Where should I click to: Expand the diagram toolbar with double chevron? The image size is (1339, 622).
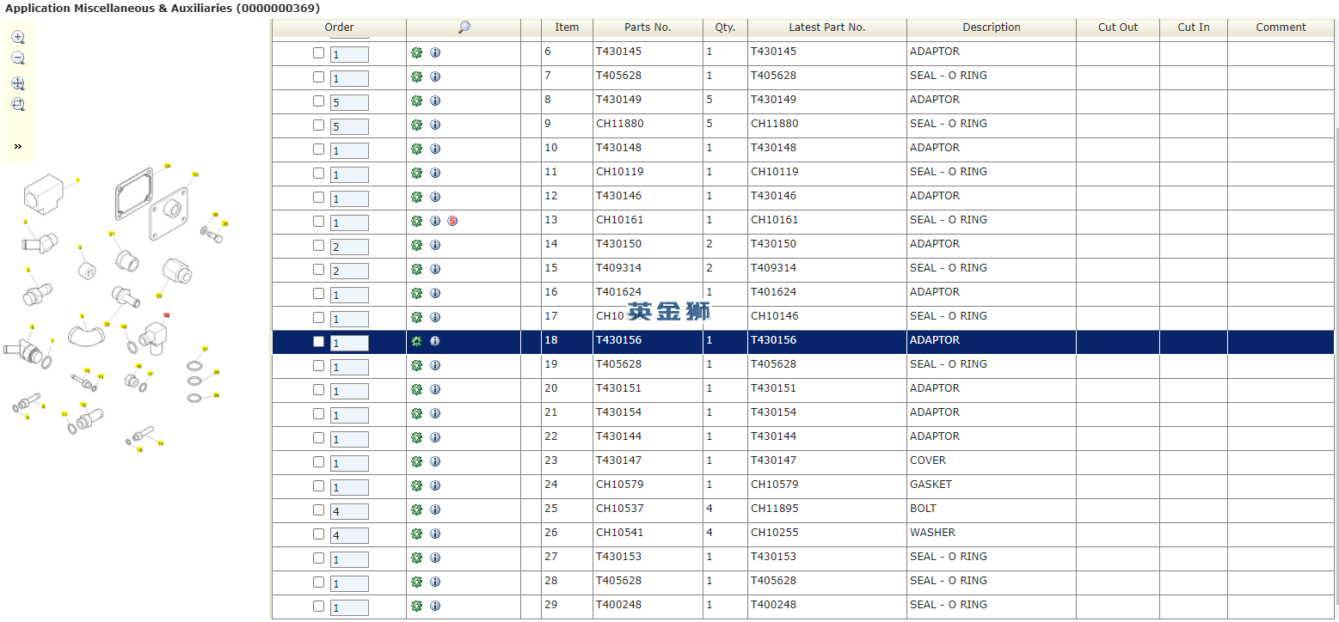pyautogui.click(x=18, y=146)
